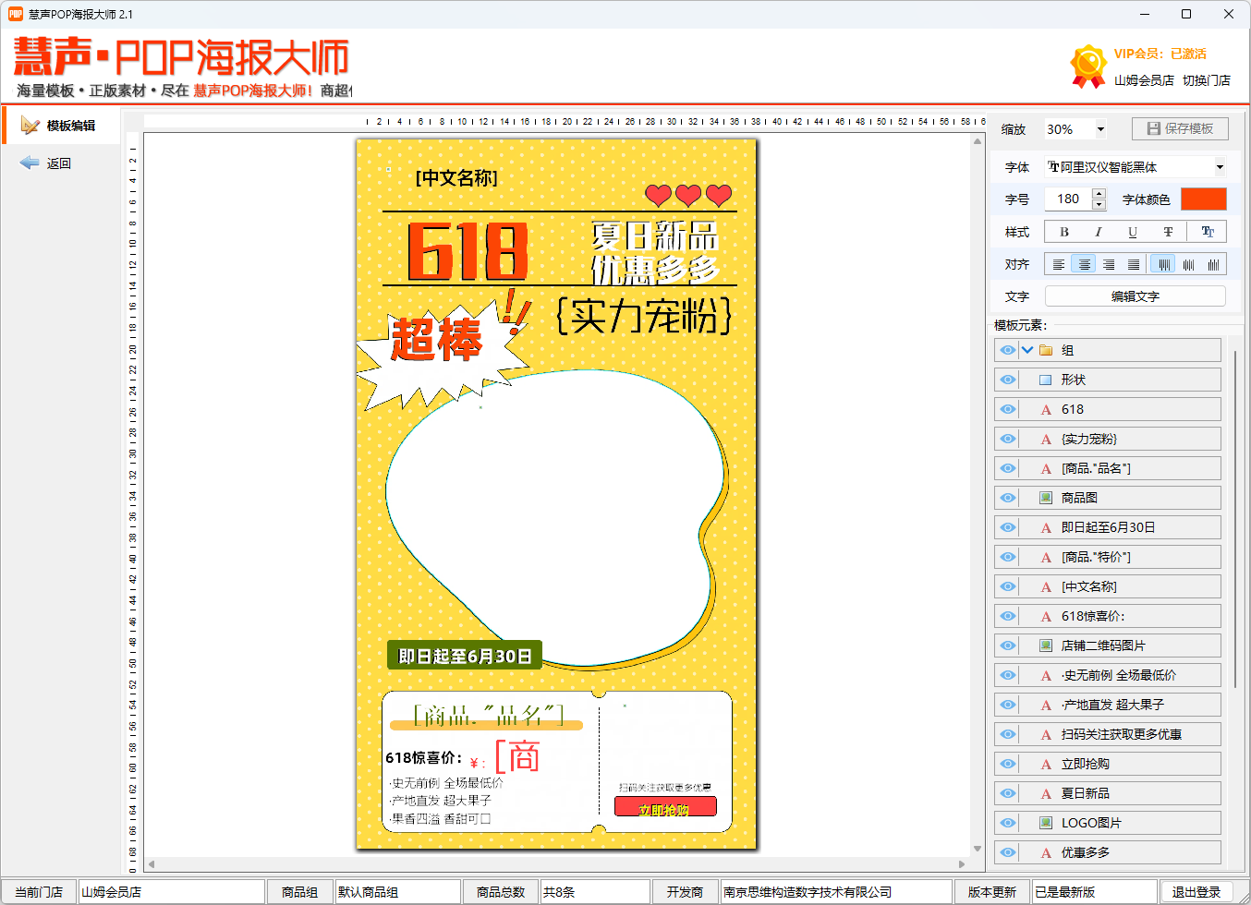Click the 字号 font size field
The width and height of the screenshot is (1251, 905).
click(x=1067, y=199)
